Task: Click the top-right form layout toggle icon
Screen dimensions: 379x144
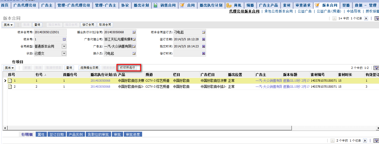Action: tap(377, 19)
